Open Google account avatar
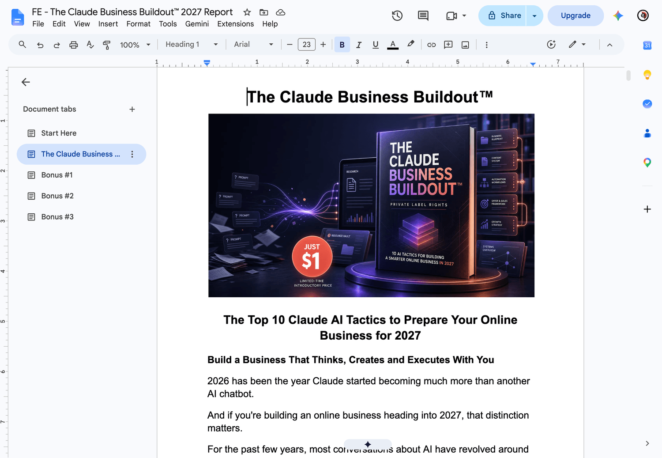This screenshot has width=662, height=458. (x=643, y=16)
